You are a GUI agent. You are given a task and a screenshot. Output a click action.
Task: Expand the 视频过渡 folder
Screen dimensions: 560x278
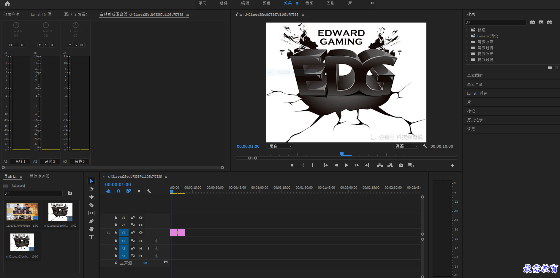467,60
